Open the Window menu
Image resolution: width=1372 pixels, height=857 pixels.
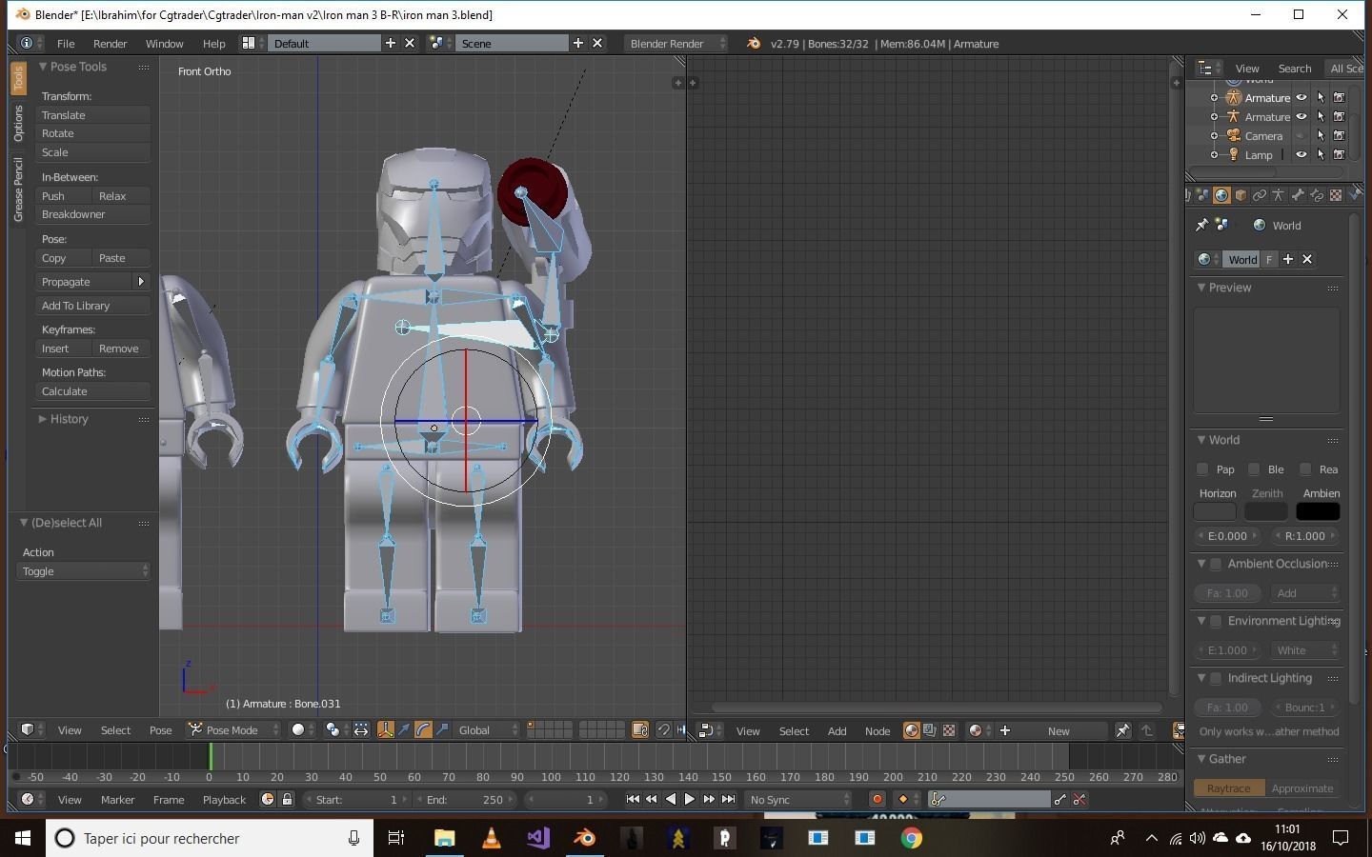164,44
